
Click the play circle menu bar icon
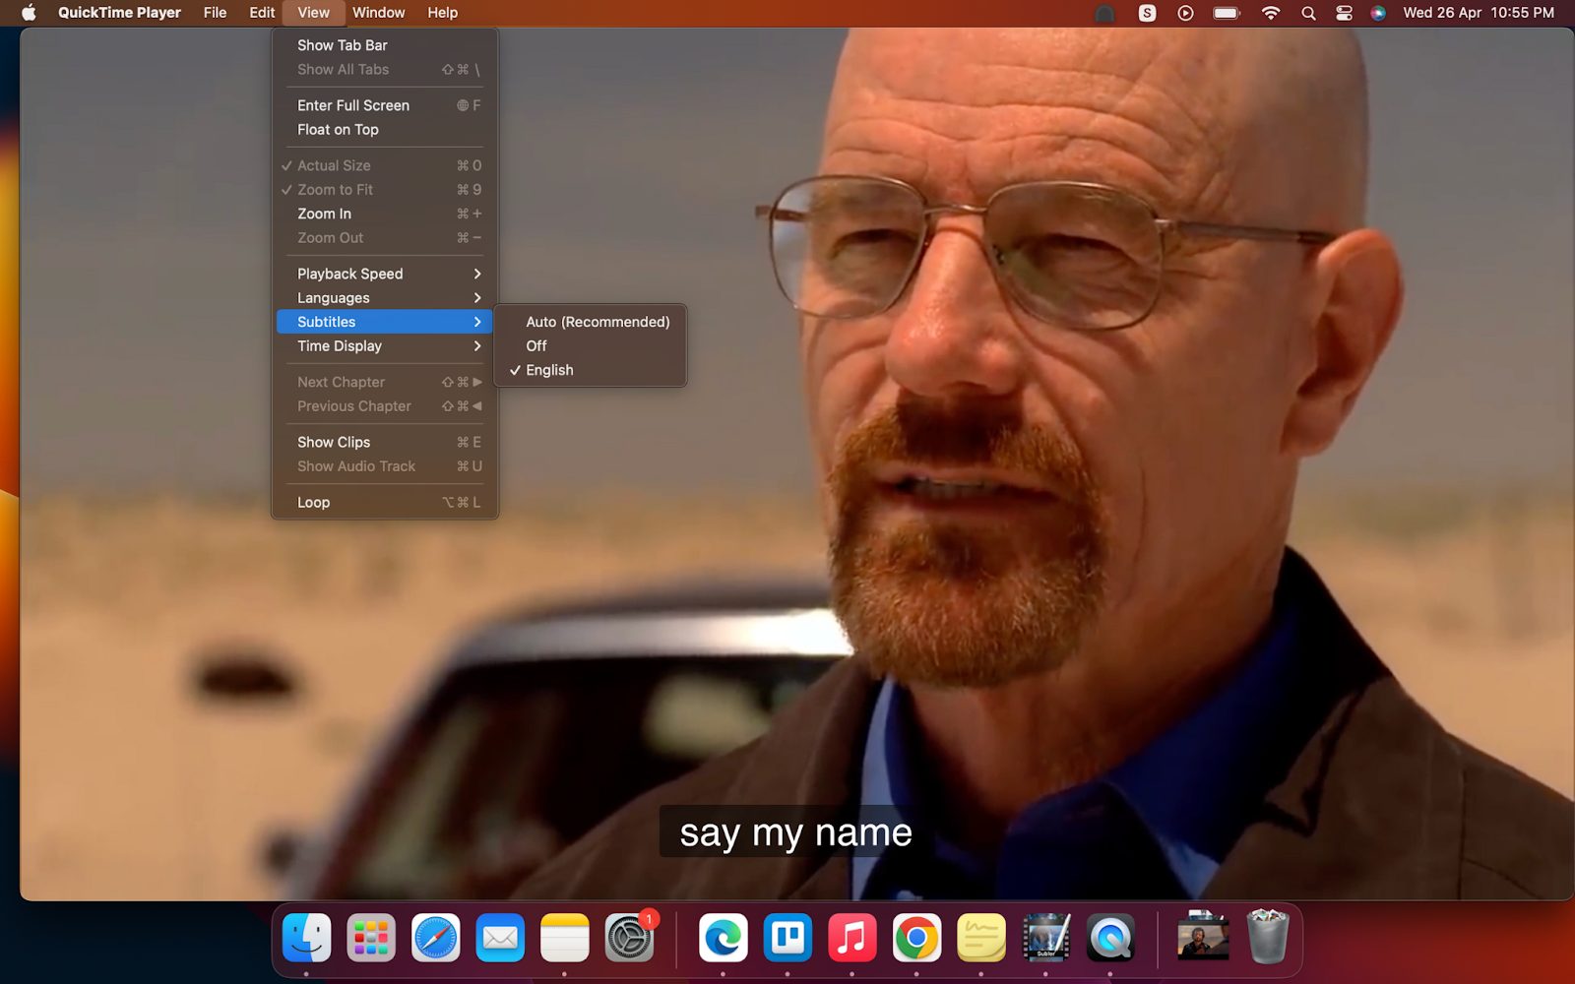coord(1185,13)
